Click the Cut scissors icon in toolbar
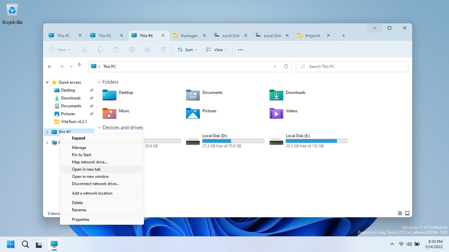This screenshot has width=449, height=252. (x=84, y=50)
